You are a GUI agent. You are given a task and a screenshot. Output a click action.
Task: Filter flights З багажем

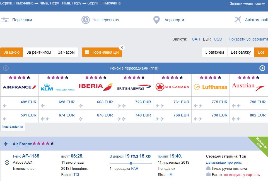[x=214, y=52]
